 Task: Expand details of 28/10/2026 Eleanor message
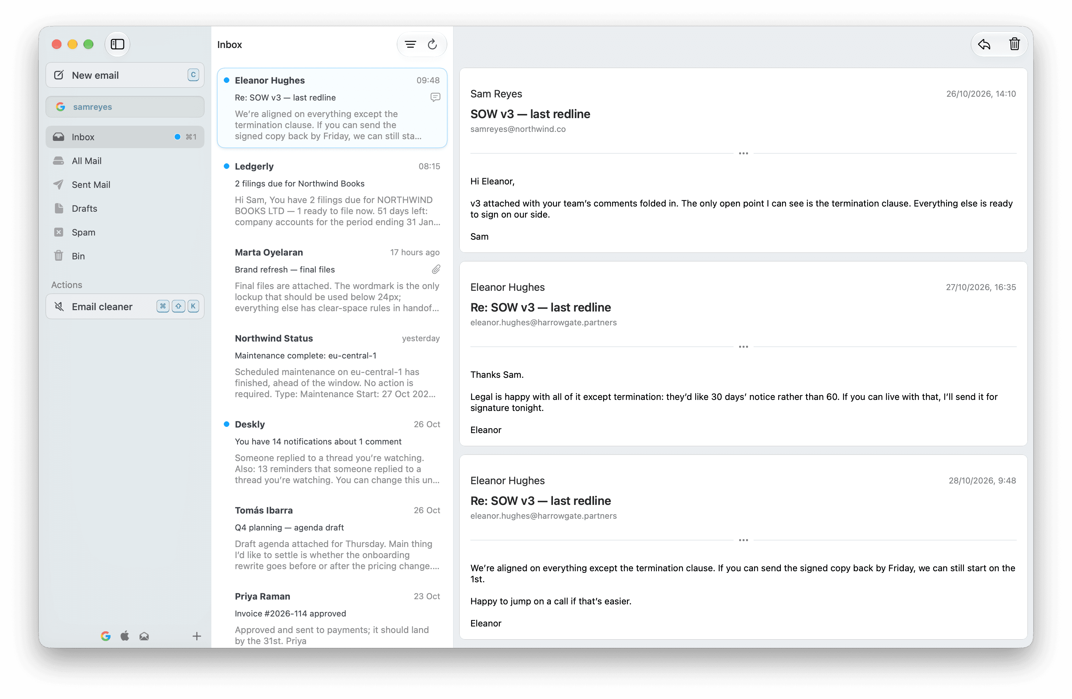pyautogui.click(x=743, y=540)
